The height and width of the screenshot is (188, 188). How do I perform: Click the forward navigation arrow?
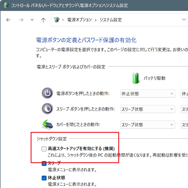21,20
